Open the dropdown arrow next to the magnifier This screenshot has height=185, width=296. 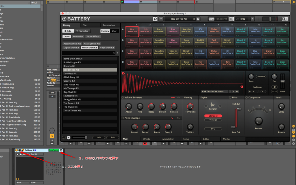point(161,19)
